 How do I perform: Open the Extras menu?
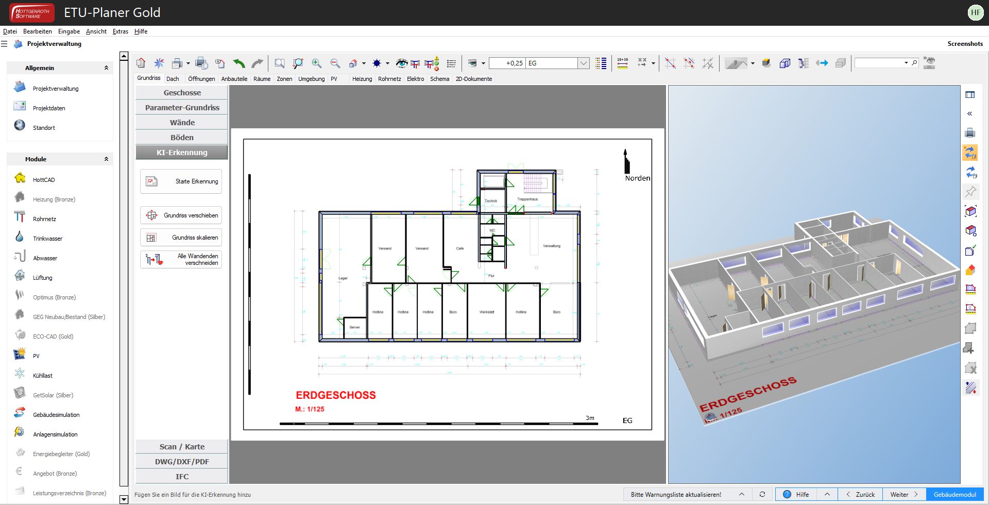point(121,31)
